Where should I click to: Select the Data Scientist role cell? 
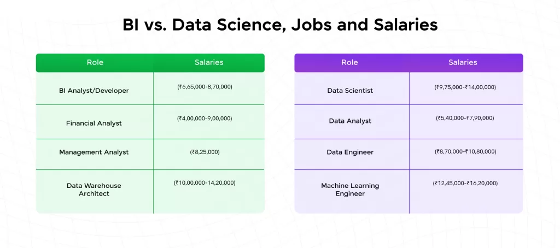click(x=350, y=91)
